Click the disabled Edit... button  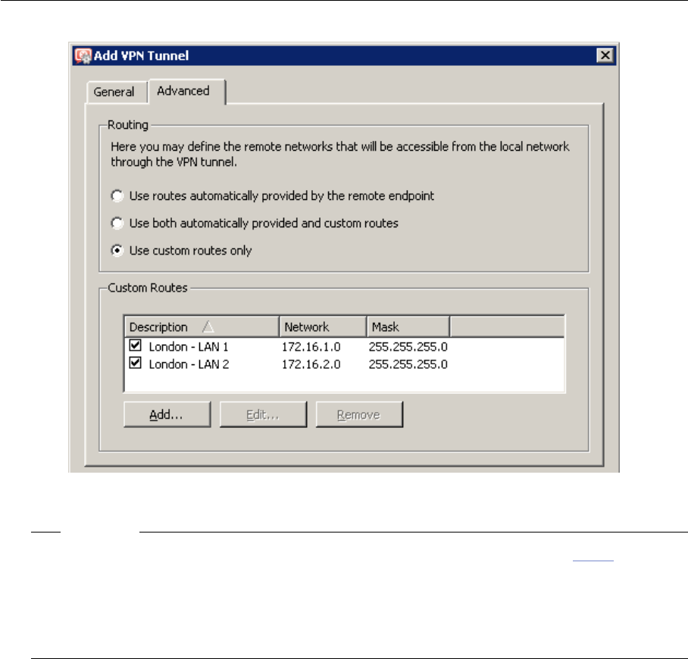point(263,414)
